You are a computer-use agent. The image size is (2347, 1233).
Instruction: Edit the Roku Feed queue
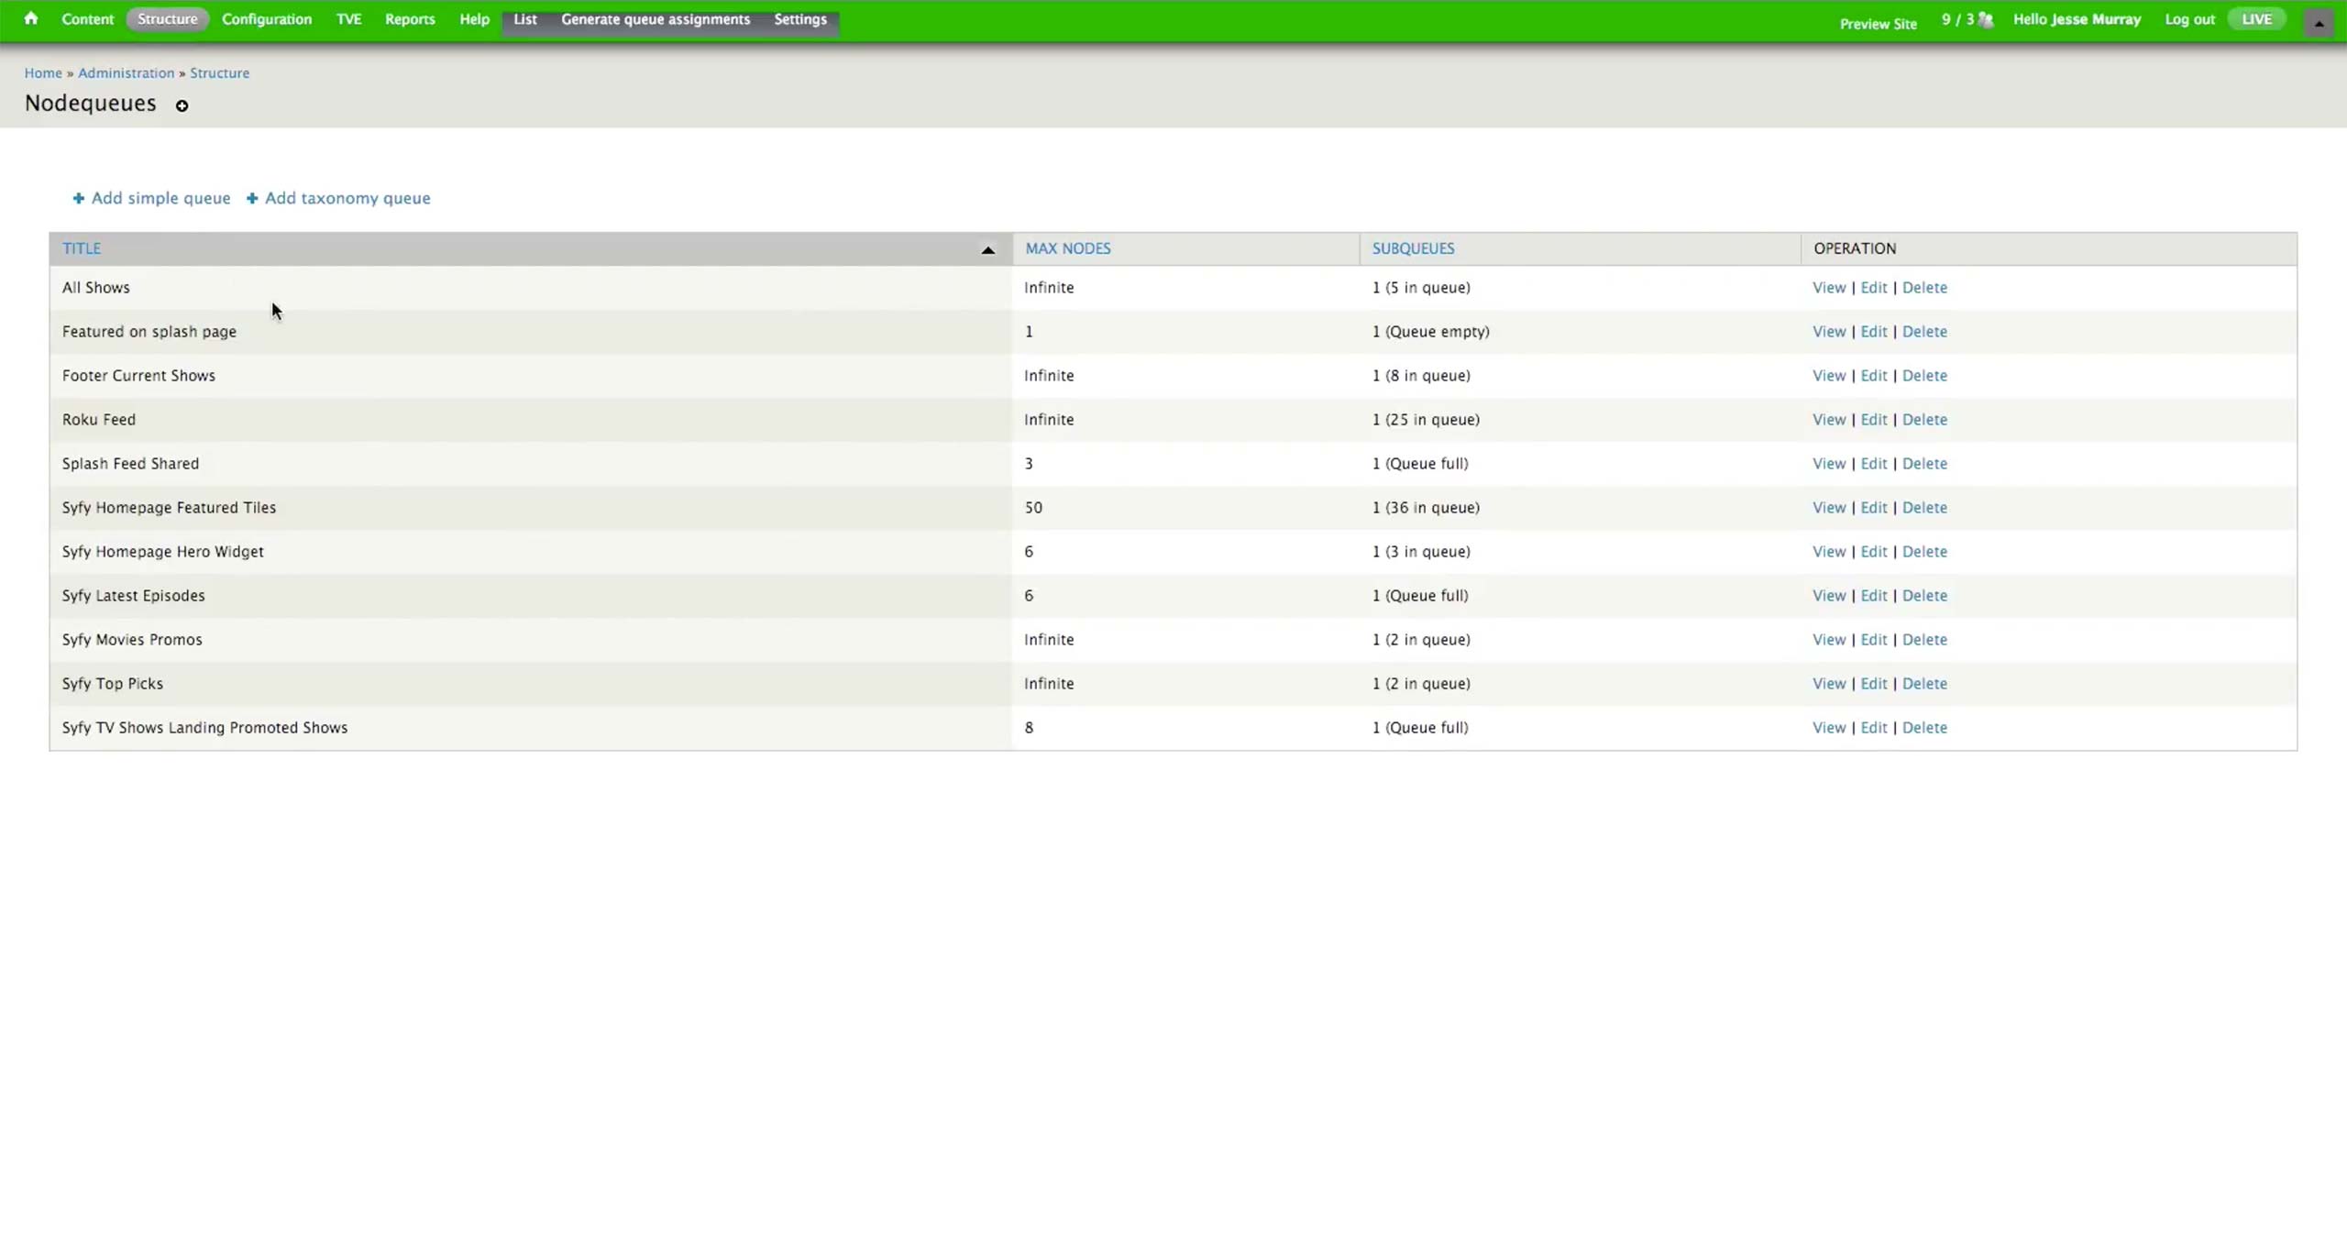(x=1873, y=420)
